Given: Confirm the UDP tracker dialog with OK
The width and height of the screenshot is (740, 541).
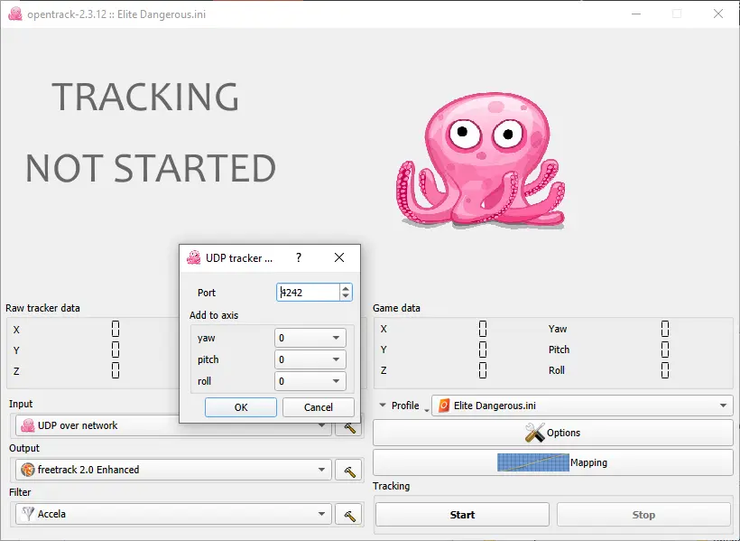Looking at the screenshot, I should 241,407.
